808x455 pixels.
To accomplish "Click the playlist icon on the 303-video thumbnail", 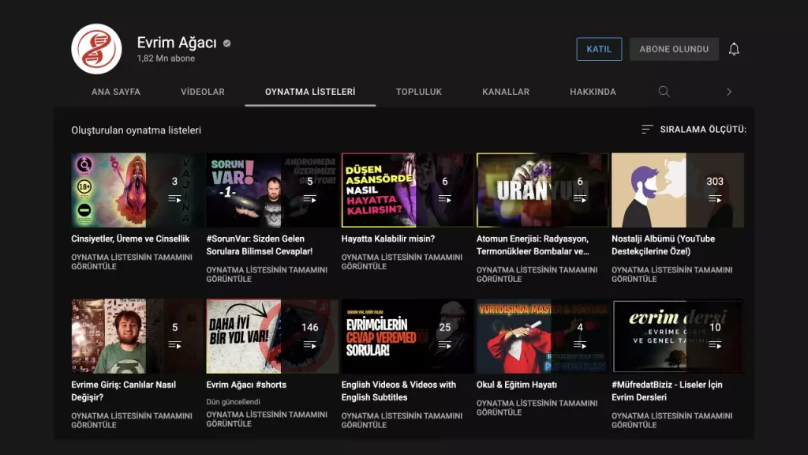I will point(715,198).
